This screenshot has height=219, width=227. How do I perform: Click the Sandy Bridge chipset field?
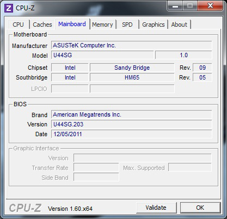point(132,68)
